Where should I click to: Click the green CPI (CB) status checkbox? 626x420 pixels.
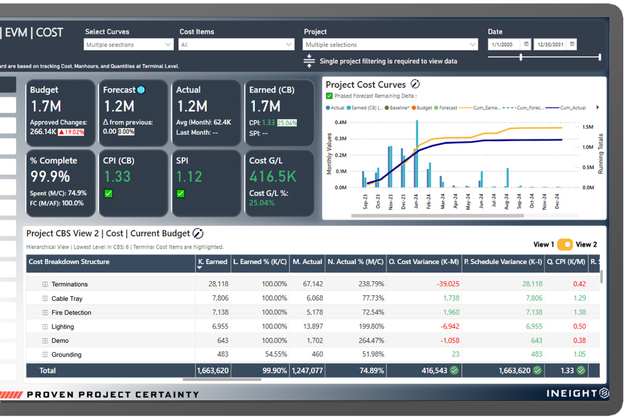point(109,194)
